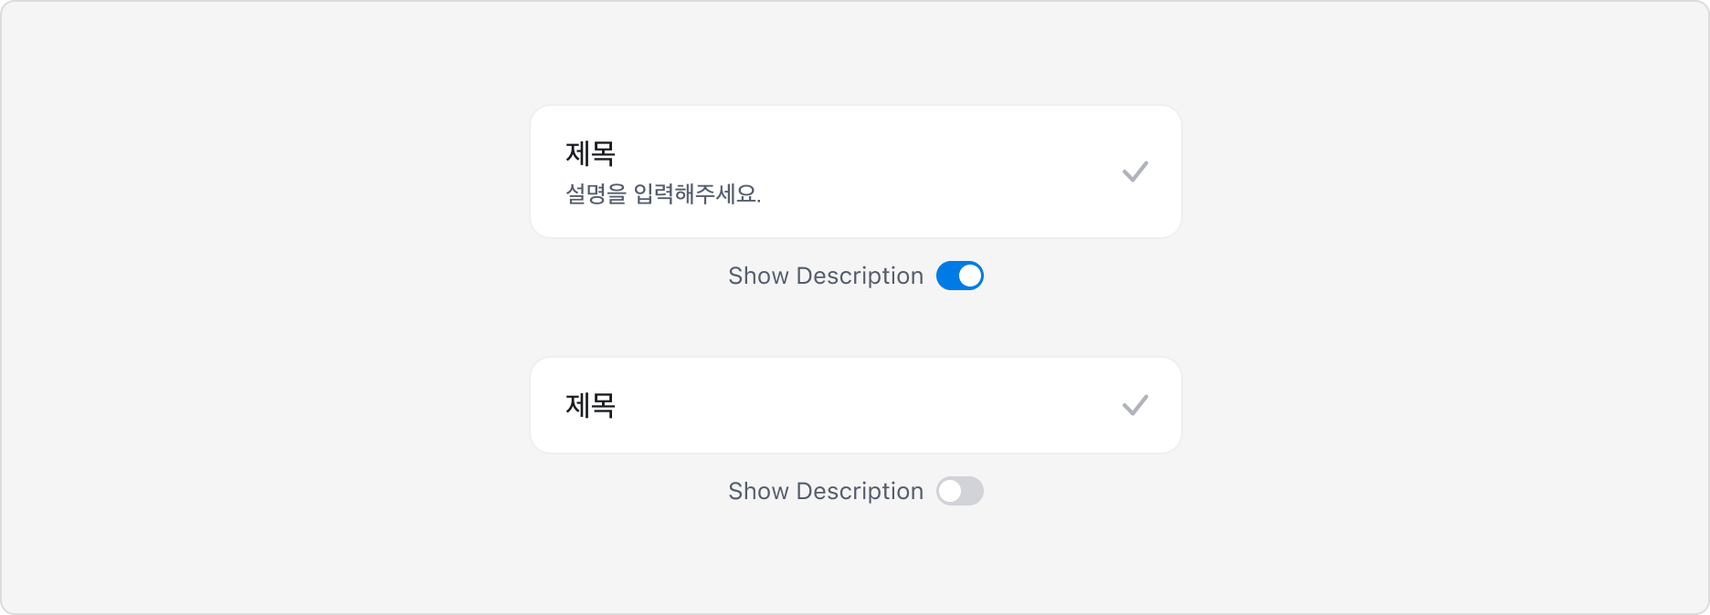
Task: Disable the top Show Description toggle
Action: pyautogui.click(x=960, y=275)
